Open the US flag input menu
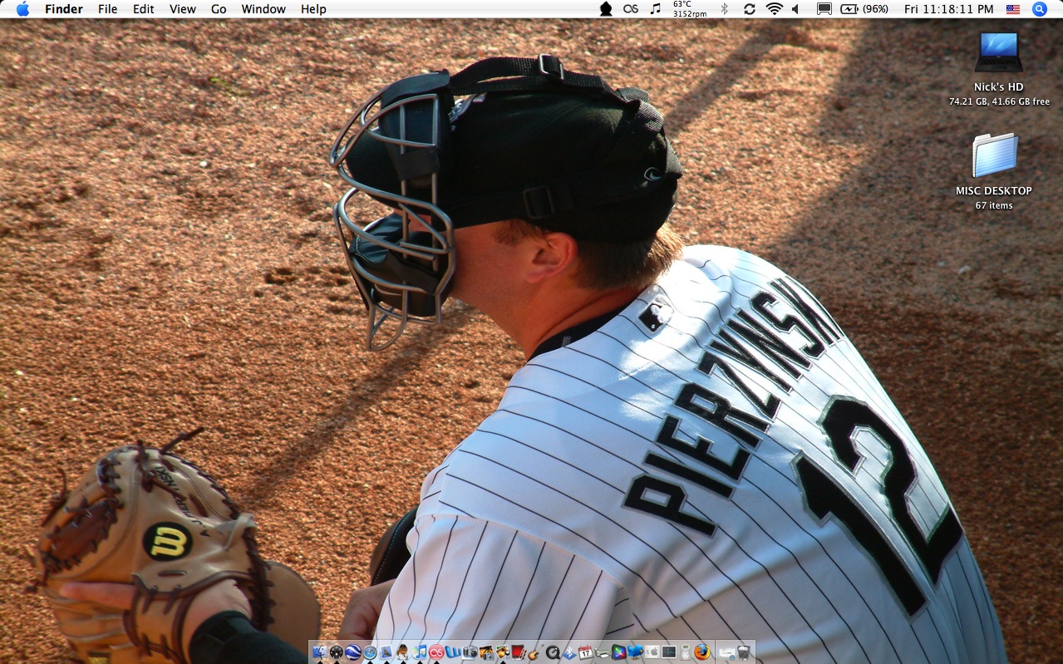 1013,9
